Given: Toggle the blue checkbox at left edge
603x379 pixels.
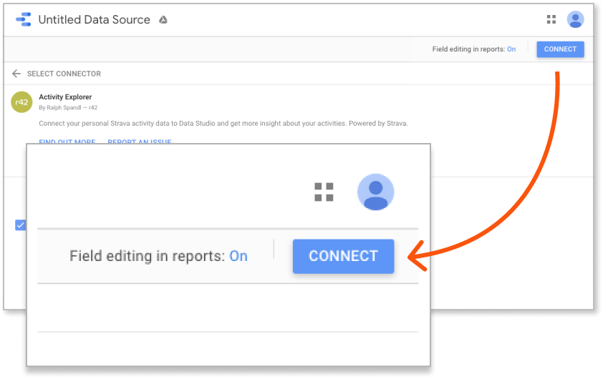Looking at the screenshot, I should 20,225.
